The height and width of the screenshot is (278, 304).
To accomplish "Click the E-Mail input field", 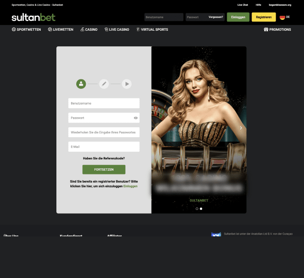I will click(x=104, y=147).
